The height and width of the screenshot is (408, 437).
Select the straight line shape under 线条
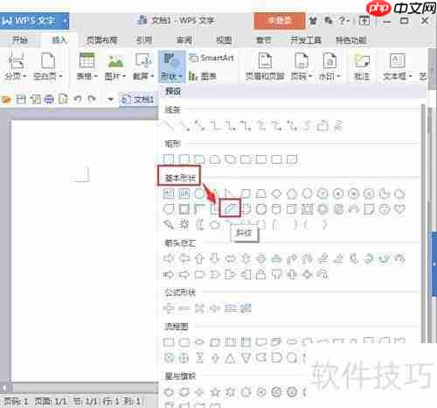coord(169,126)
